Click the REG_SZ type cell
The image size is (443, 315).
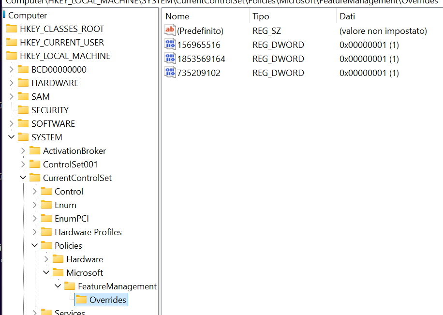tap(266, 31)
